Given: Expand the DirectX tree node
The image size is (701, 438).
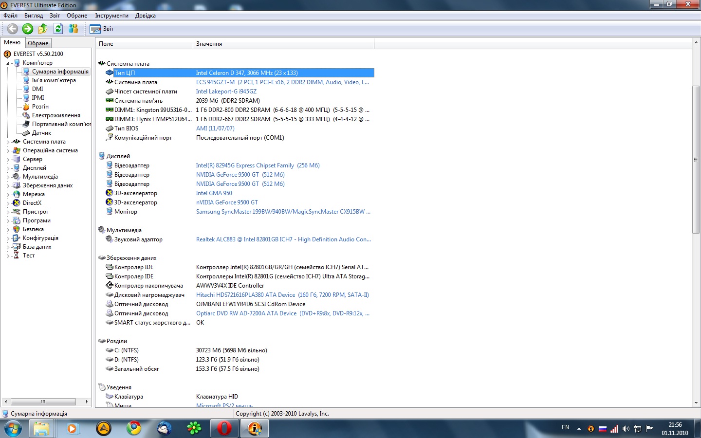Looking at the screenshot, I should pos(8,203).
